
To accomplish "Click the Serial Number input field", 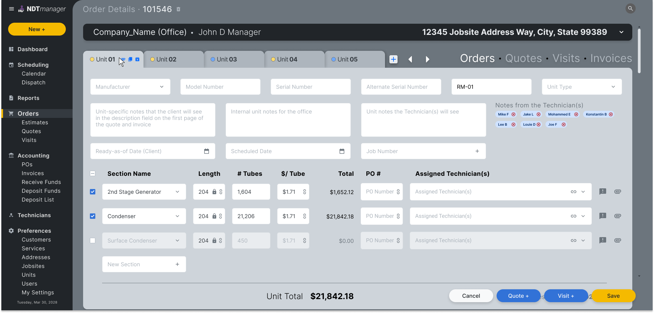I will [x=311, y=87].
